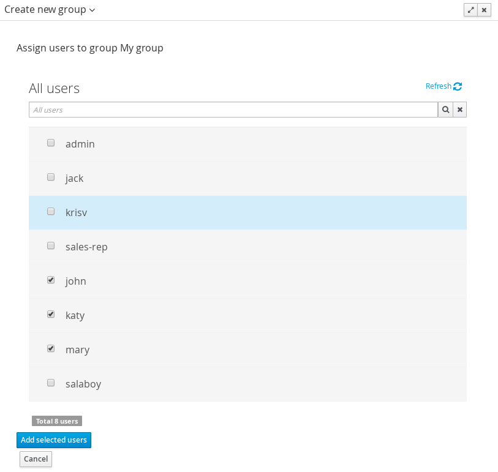Tick the krisv checkbox
The height and width of the screenshot is (472, 498).
pos(51,211)
